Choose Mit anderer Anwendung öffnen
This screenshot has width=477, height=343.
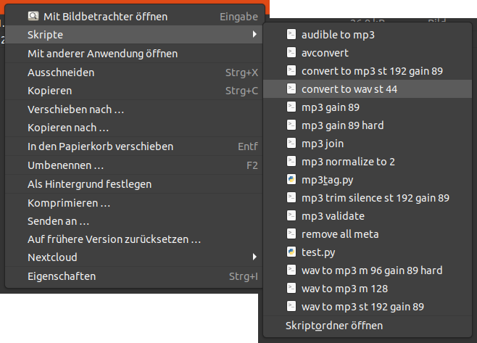[x=134, y=54]
